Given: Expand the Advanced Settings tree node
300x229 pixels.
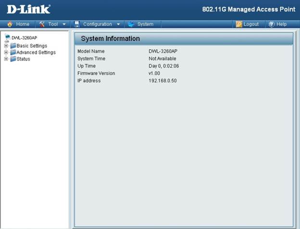Looking at the screenshot, I should 6,52.
